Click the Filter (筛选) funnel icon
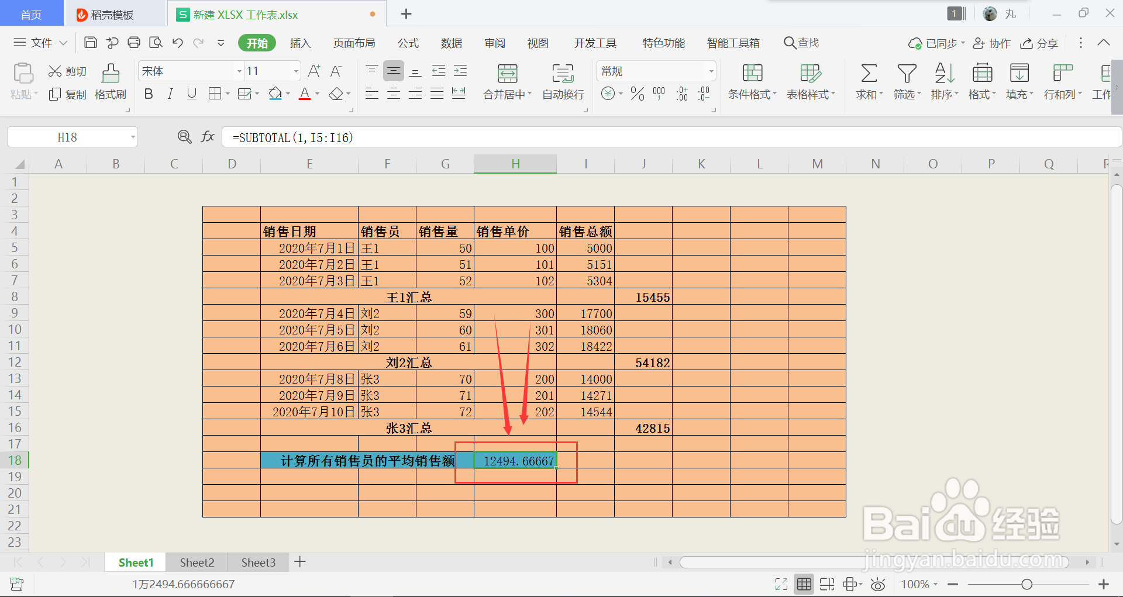Viewport: 1123px width, 597px height. [907, 73]
